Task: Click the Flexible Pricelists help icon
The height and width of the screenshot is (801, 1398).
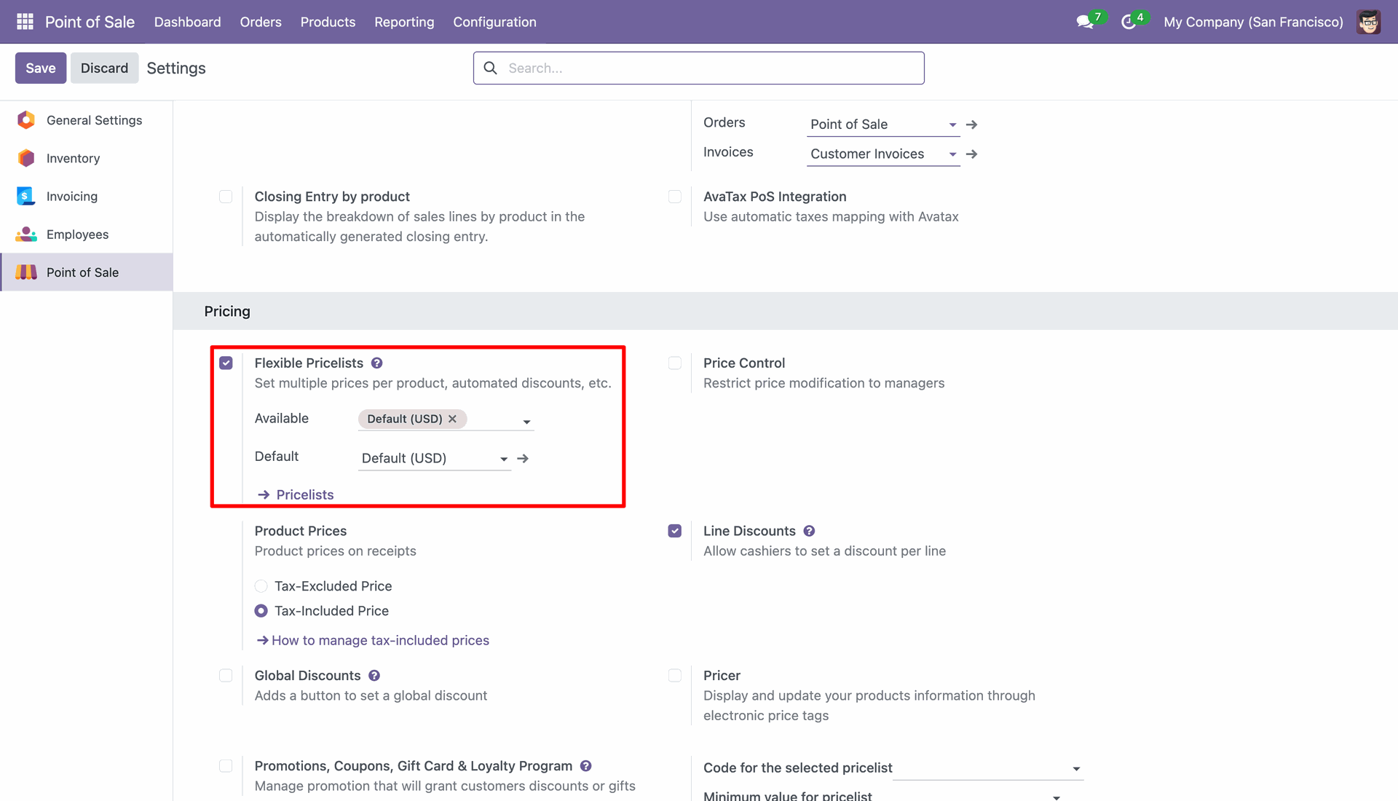Action: tap(376, 363)
